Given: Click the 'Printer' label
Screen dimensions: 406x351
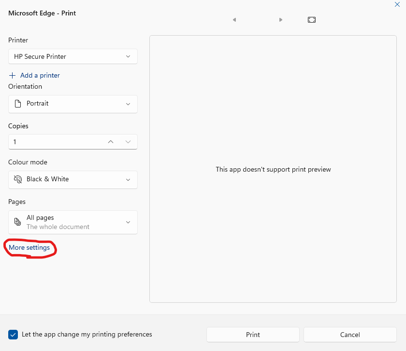Looking at the screenshot, I should (x=18, y=40).
